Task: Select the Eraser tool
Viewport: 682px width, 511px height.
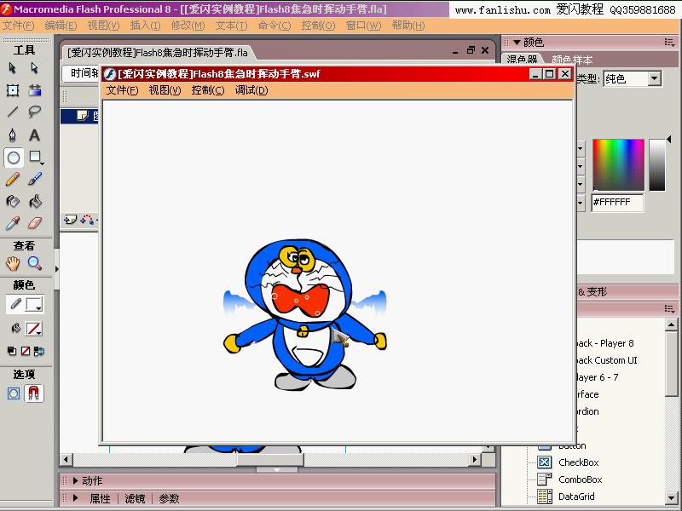Action: pos(35,223)
